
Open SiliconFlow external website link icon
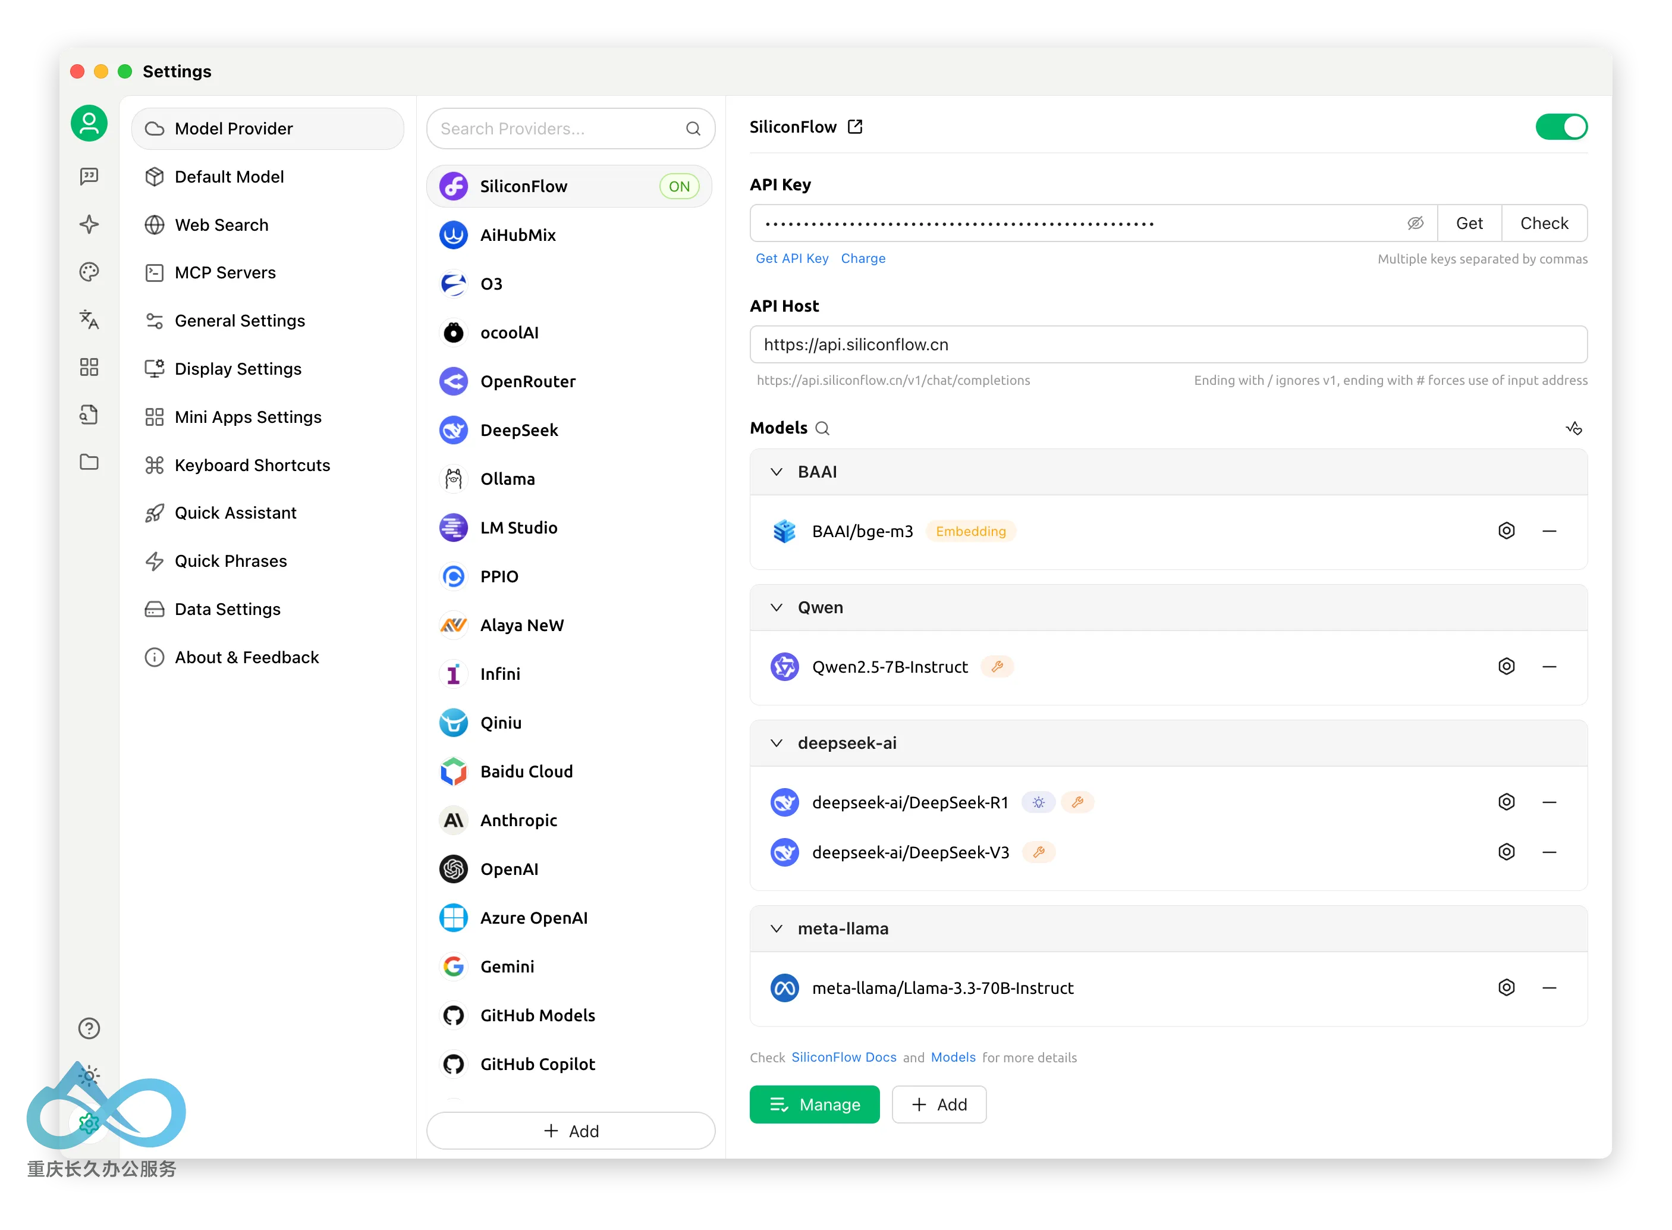pos(856,127)
